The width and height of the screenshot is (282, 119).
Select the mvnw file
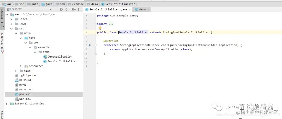pyautogui.click(x=21, y=85)
